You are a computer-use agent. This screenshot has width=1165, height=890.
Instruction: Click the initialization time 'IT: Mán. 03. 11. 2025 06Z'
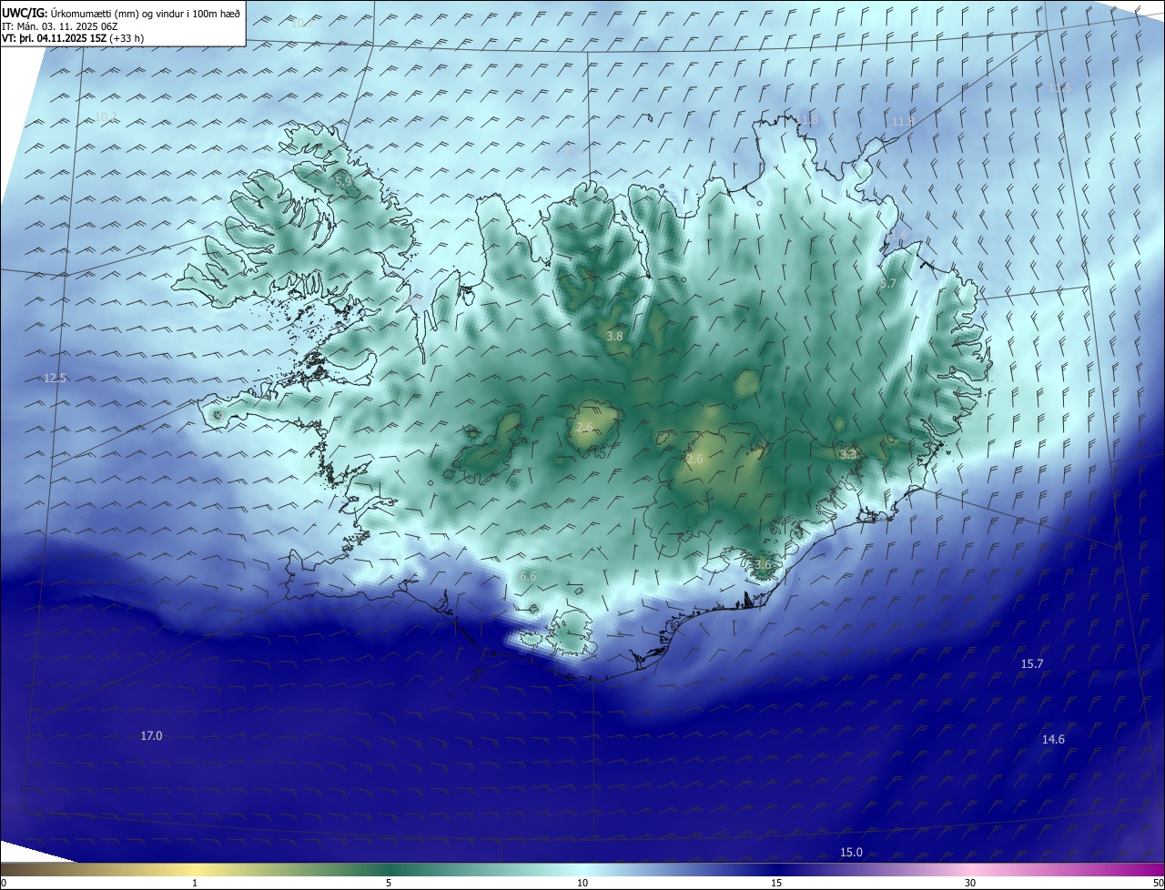[x=61, y=26]
